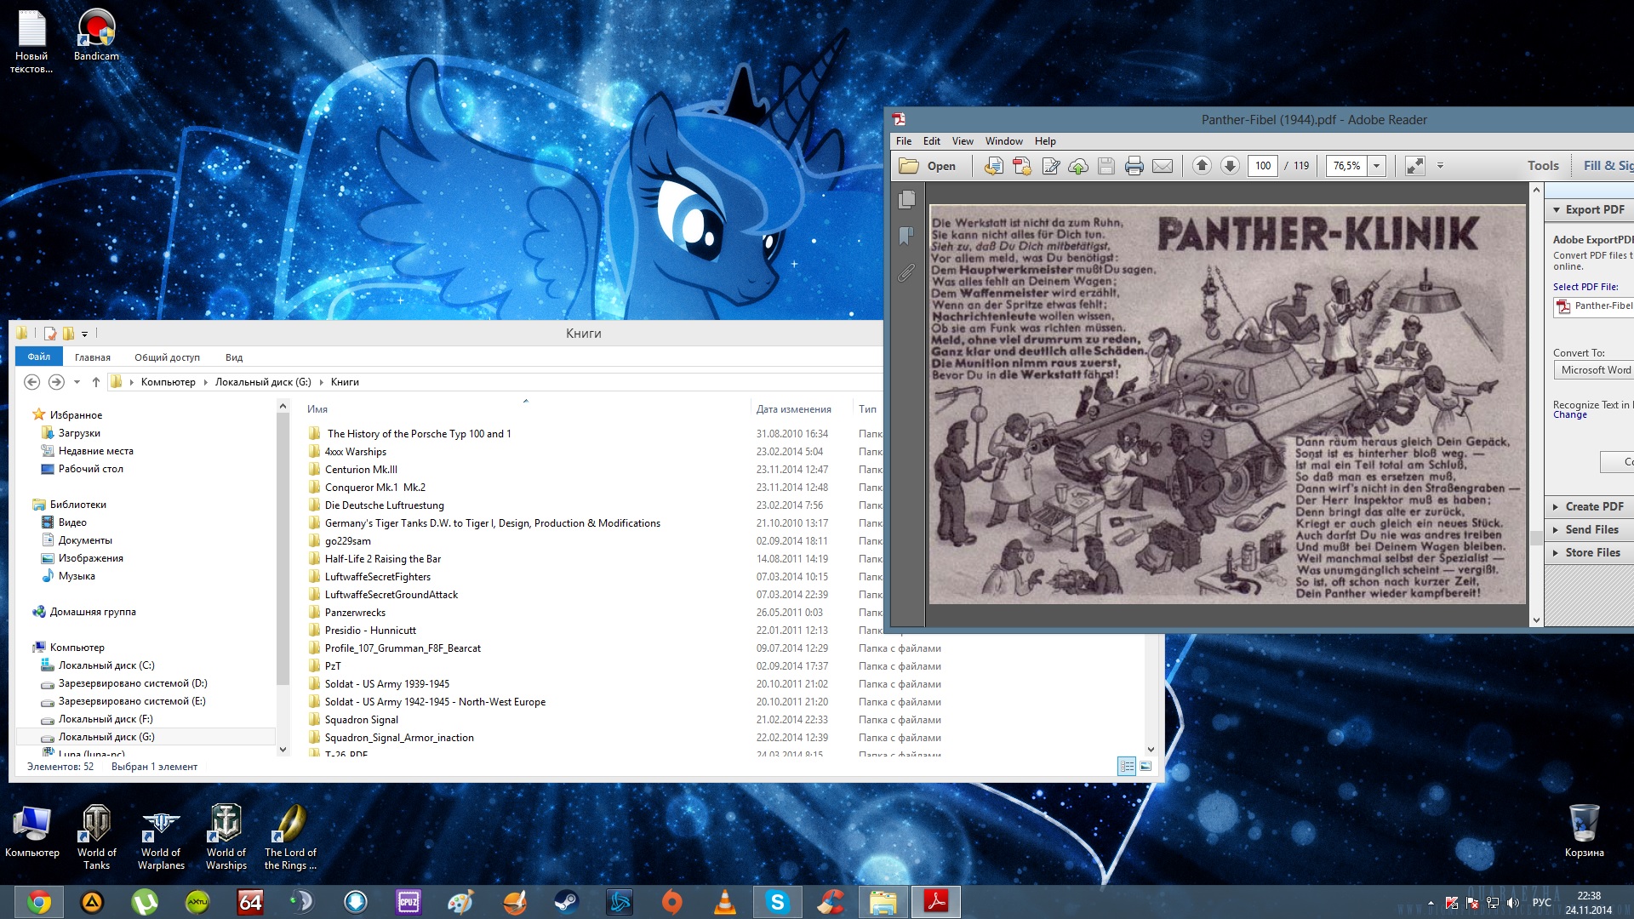Select Локальный диск (C:) in navigation tree
The image size is (1634, 919).
tap(106, 665)
